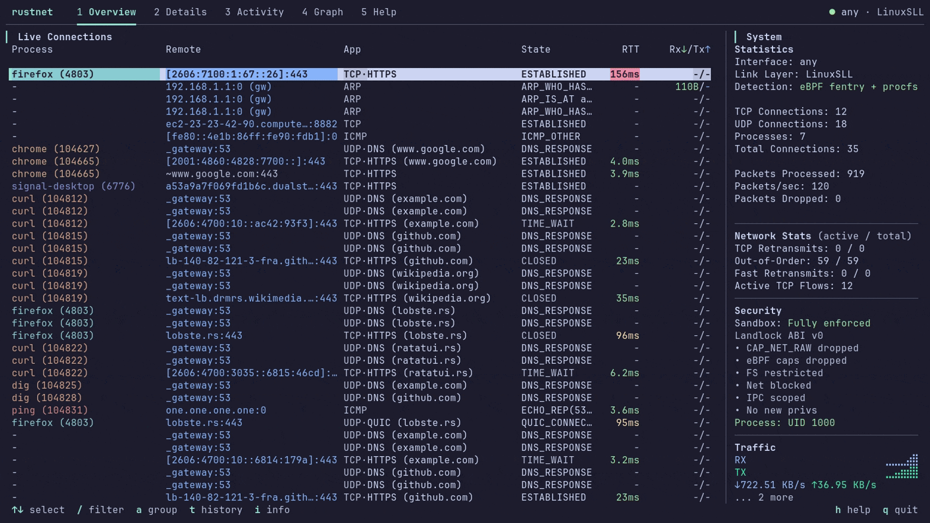Screen dimensions: 930x523
Task: Click the green capture status dot
Action: 832,12
